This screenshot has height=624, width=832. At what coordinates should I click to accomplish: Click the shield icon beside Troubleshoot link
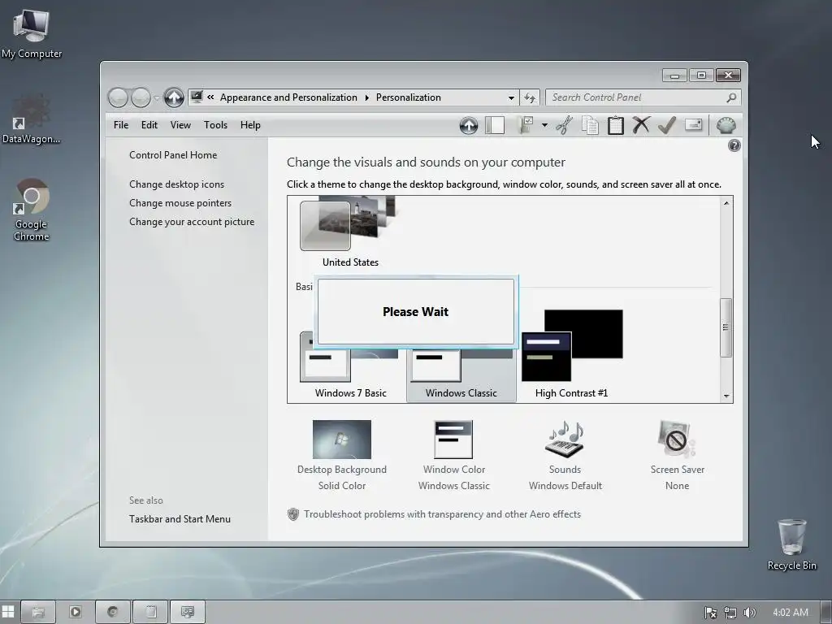(x=292, y=514)
